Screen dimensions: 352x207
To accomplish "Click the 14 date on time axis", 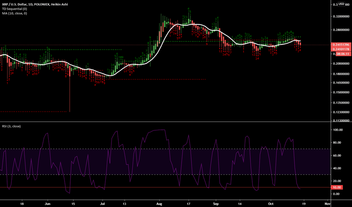I will click(240, 204).
